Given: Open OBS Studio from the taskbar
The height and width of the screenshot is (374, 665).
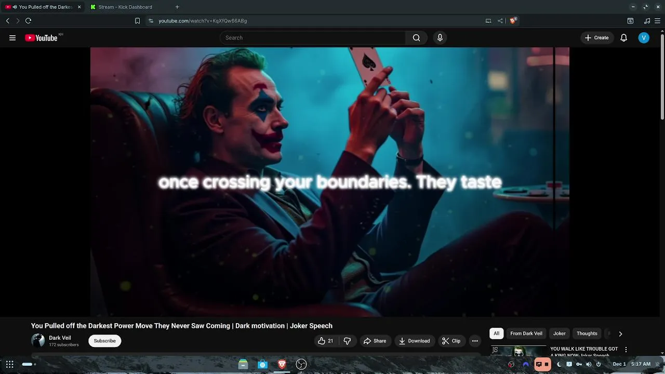Looking at the screenshot, I should [x=301, y=364].
